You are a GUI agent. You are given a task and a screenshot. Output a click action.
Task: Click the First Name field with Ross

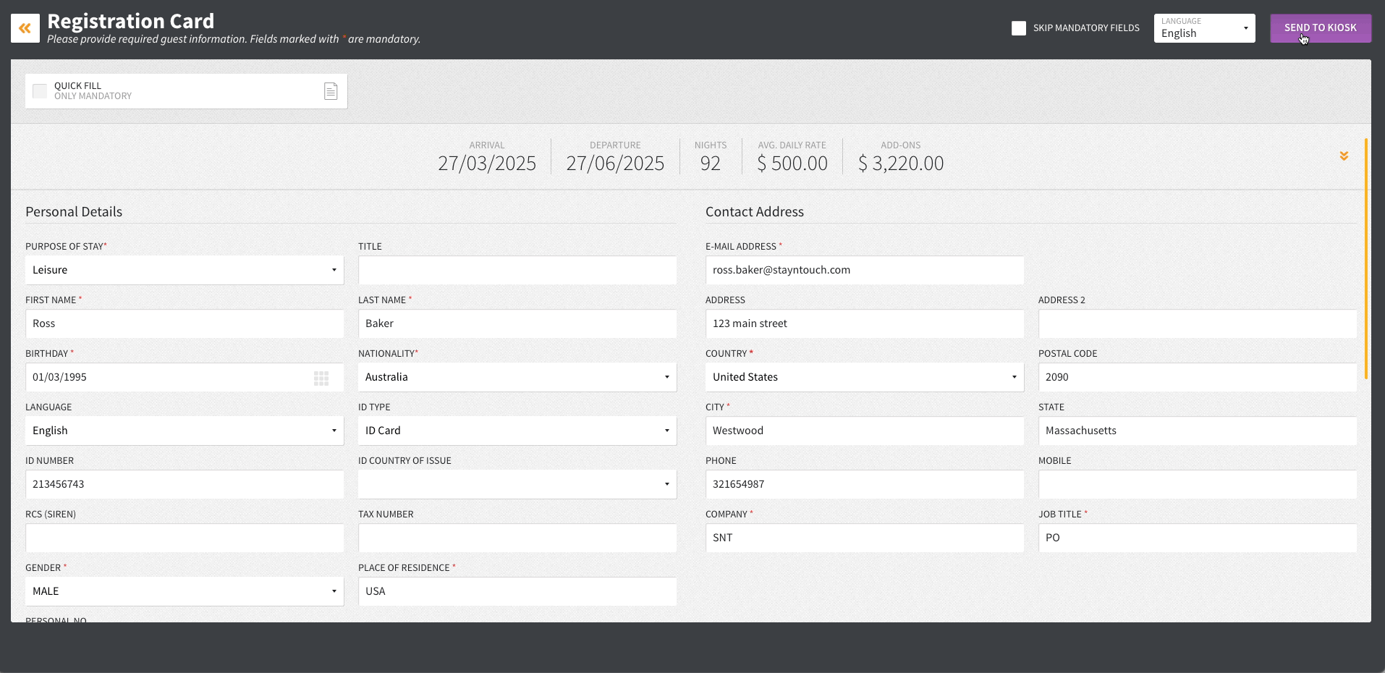185,323
